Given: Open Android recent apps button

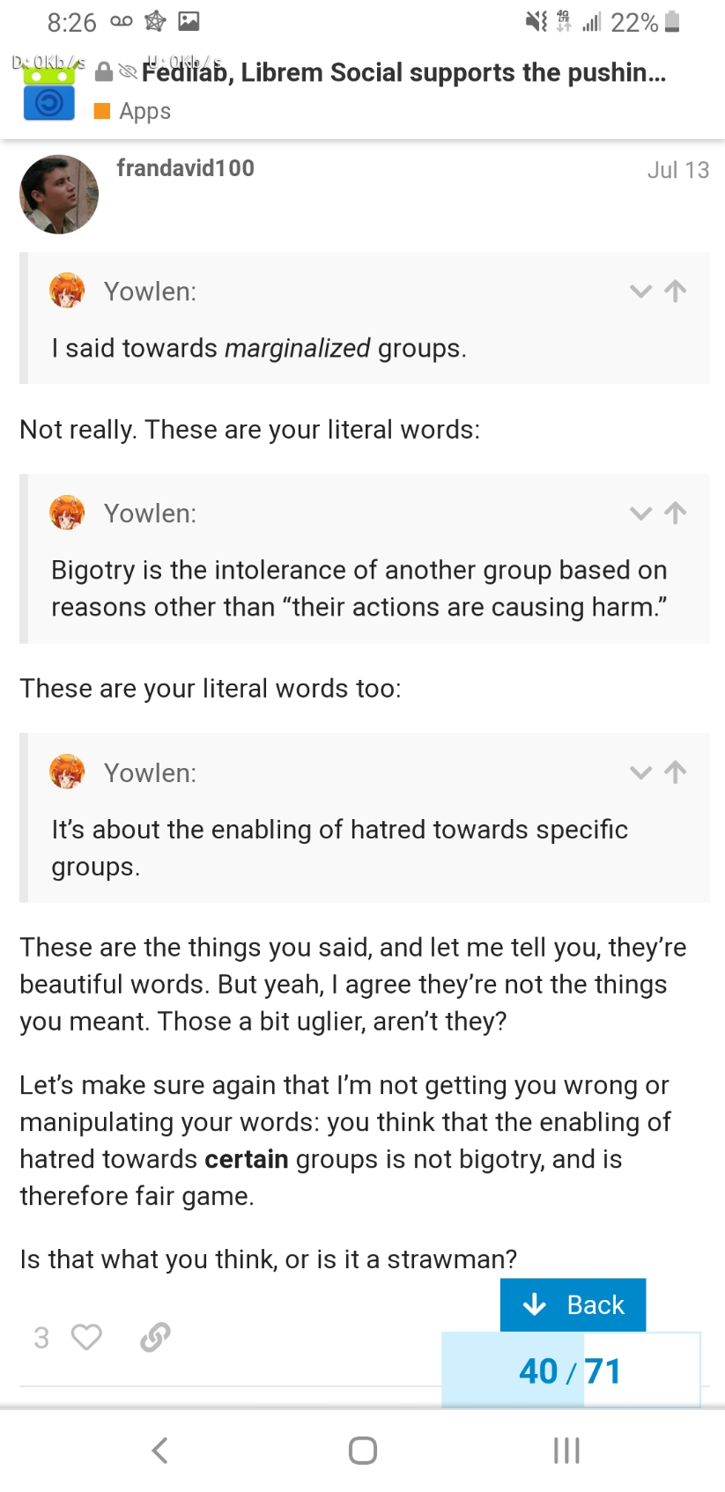Looking at the screenshot, I should tap(566, 1450).
